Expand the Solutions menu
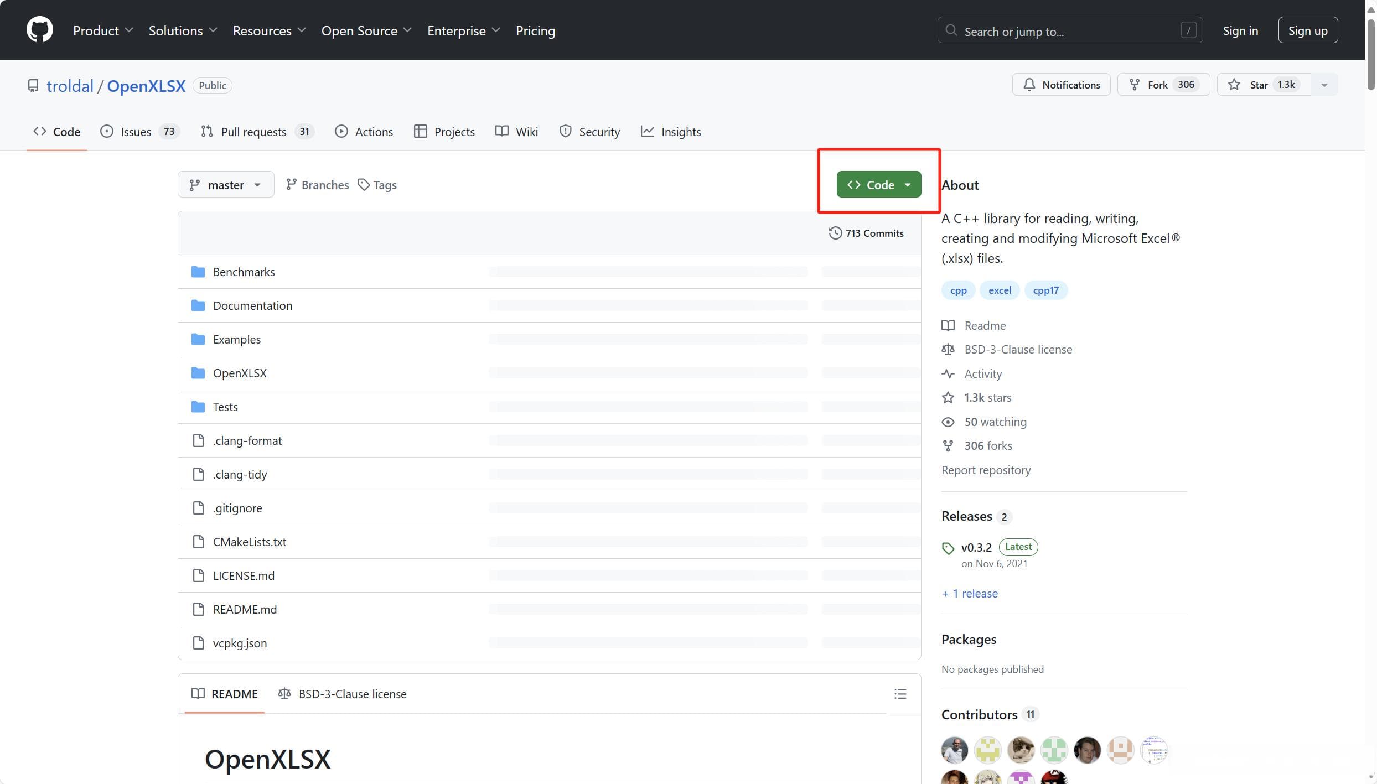Viewport: 1377px width, 784px height. tap(183, 30)
